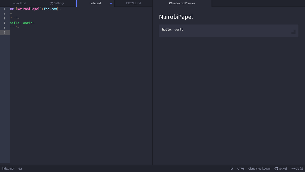Activate the index.md Preview tab
Viewport: 305px width, 172px height.
[x=182, y=3]
